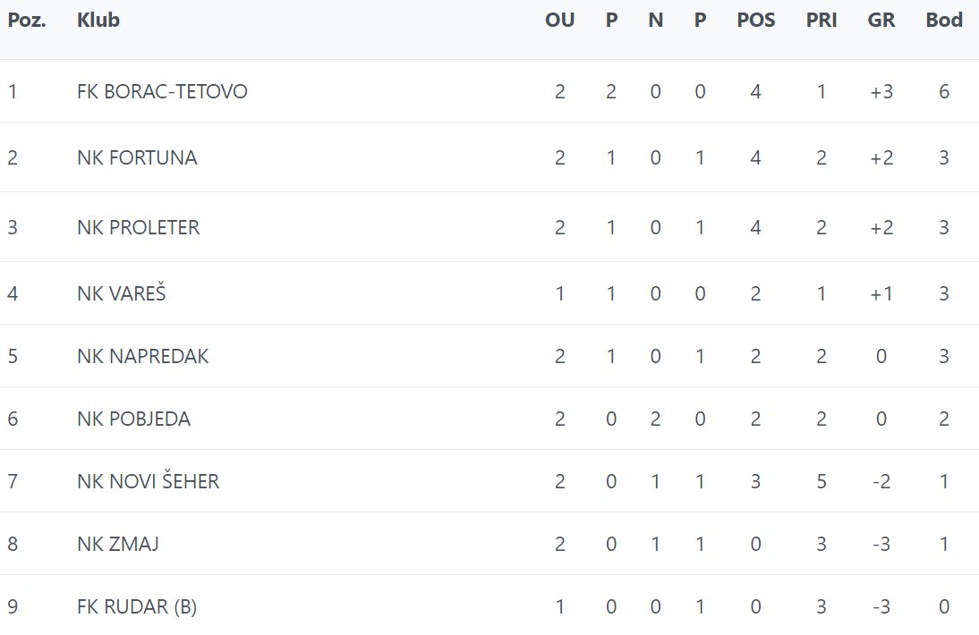Click the GR column header
Screen dimensions: 979x635
pos(881,20)
